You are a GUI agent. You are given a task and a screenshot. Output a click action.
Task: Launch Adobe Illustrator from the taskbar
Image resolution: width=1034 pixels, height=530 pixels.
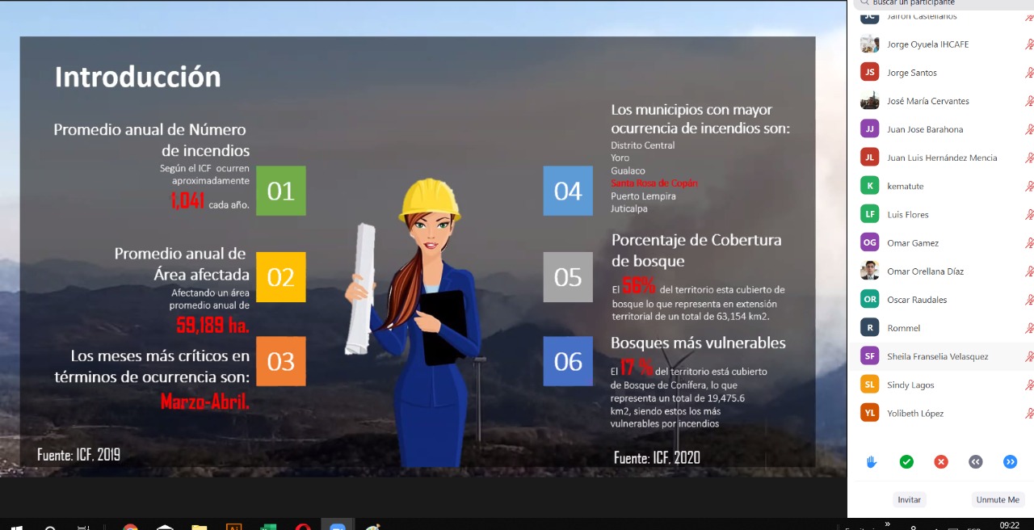pyautogui.click(x=233, y=527)
